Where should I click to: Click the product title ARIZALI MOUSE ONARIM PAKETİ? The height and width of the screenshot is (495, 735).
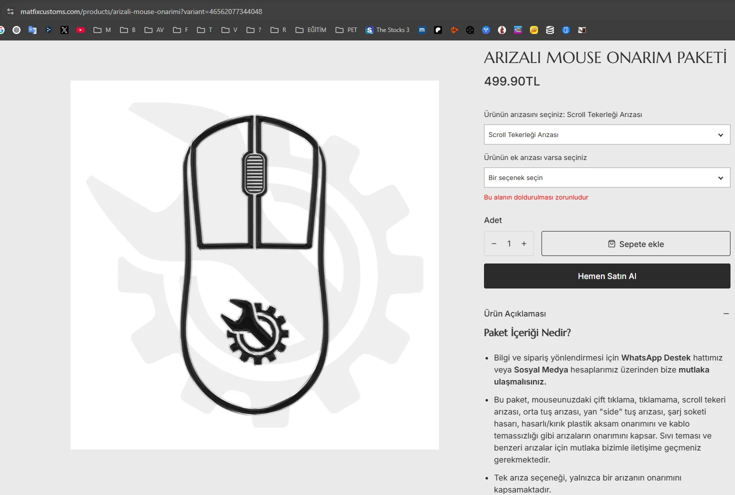[x=605, y=57]
